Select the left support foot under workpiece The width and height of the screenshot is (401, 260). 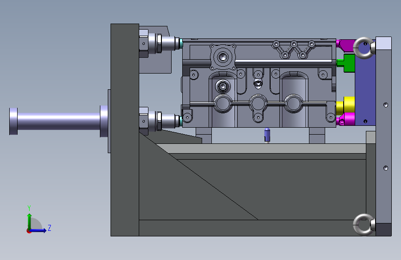tap(204, 136)
